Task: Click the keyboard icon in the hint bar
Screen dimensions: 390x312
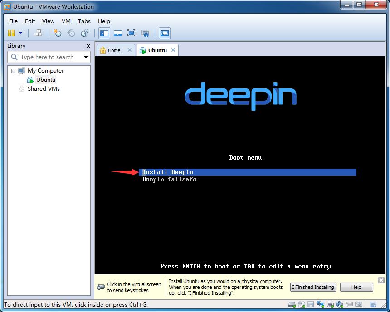Action: coord(101,287)
